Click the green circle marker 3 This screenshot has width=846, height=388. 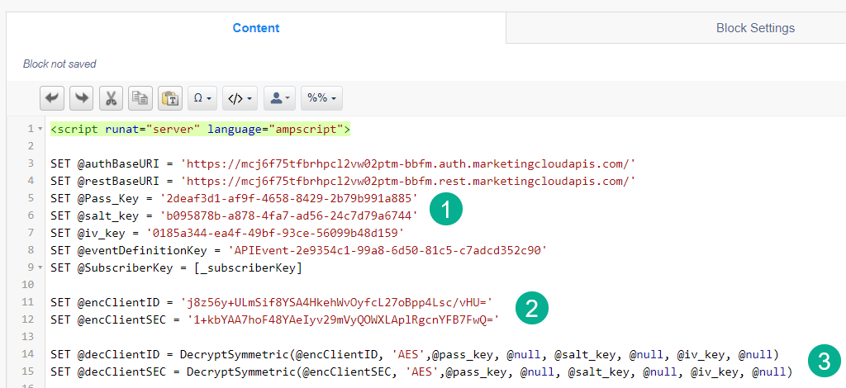824,360
